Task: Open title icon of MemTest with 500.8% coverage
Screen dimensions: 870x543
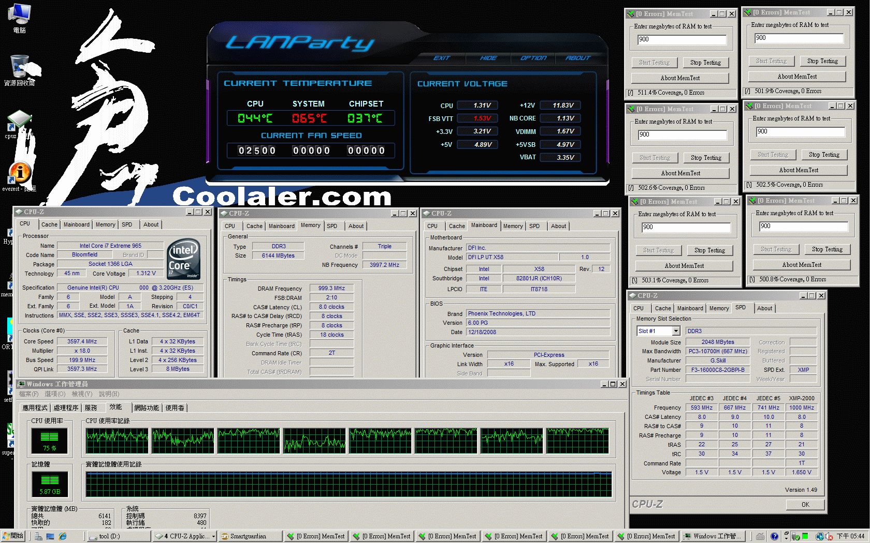Action: tap(752, 201)
